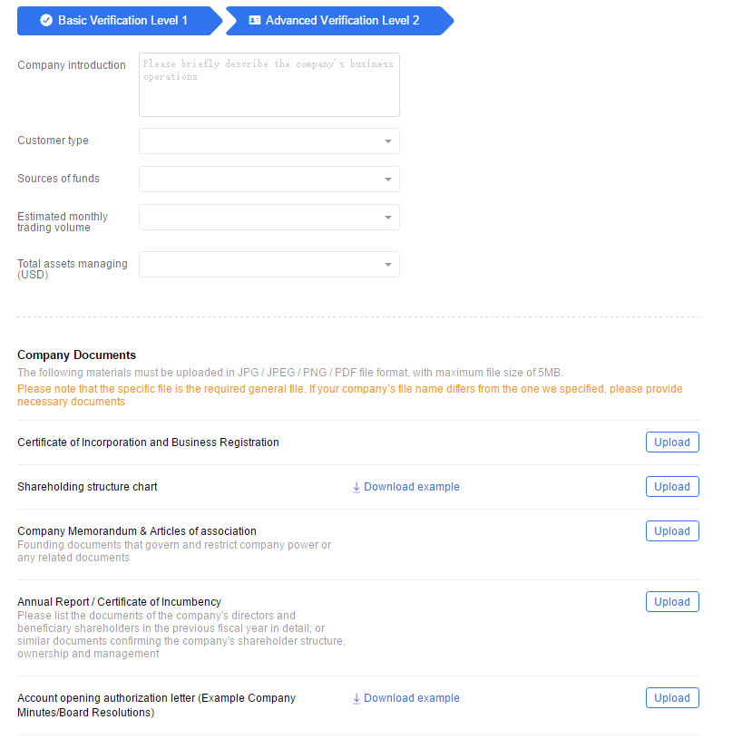This screenshot has width=752, height=739.
Task: Open Estimated monthly trading volume dropdown
Action: (269, 217)
